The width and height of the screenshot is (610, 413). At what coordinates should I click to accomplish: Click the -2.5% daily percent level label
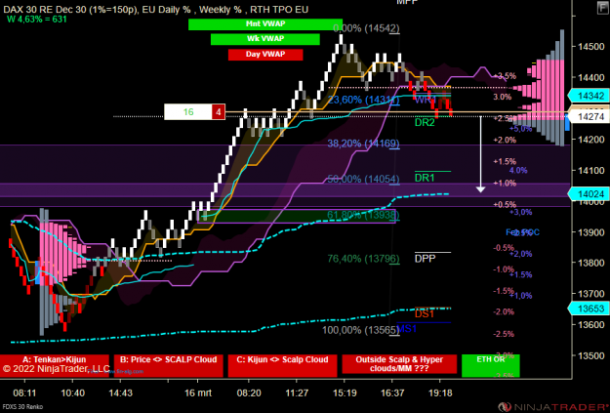pos(504,334)
